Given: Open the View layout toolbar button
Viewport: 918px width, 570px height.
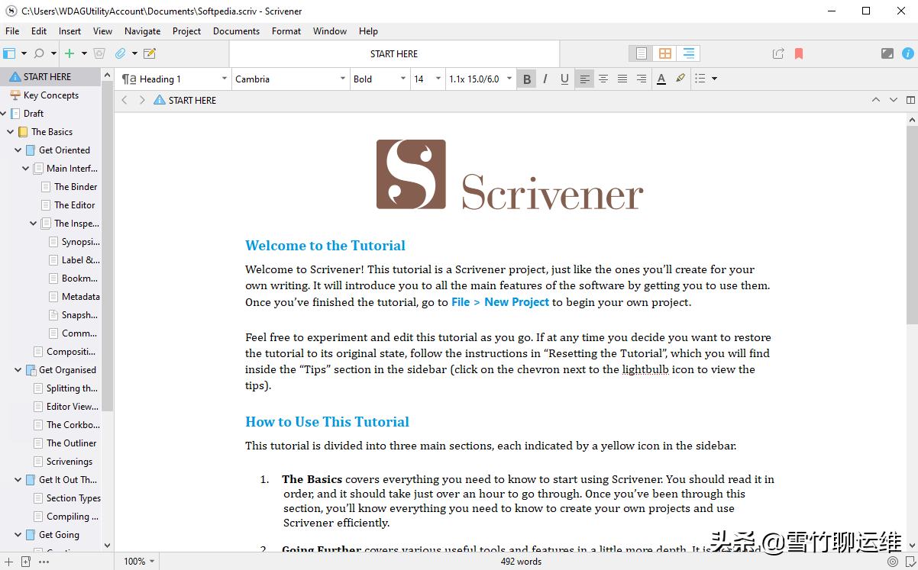Looking at the screenshot, I should (x=9, y=53).
